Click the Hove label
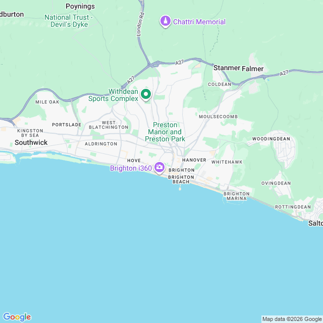Image resolution: width=323 pixels, height=323 pixels. click(x=134, y=160)
